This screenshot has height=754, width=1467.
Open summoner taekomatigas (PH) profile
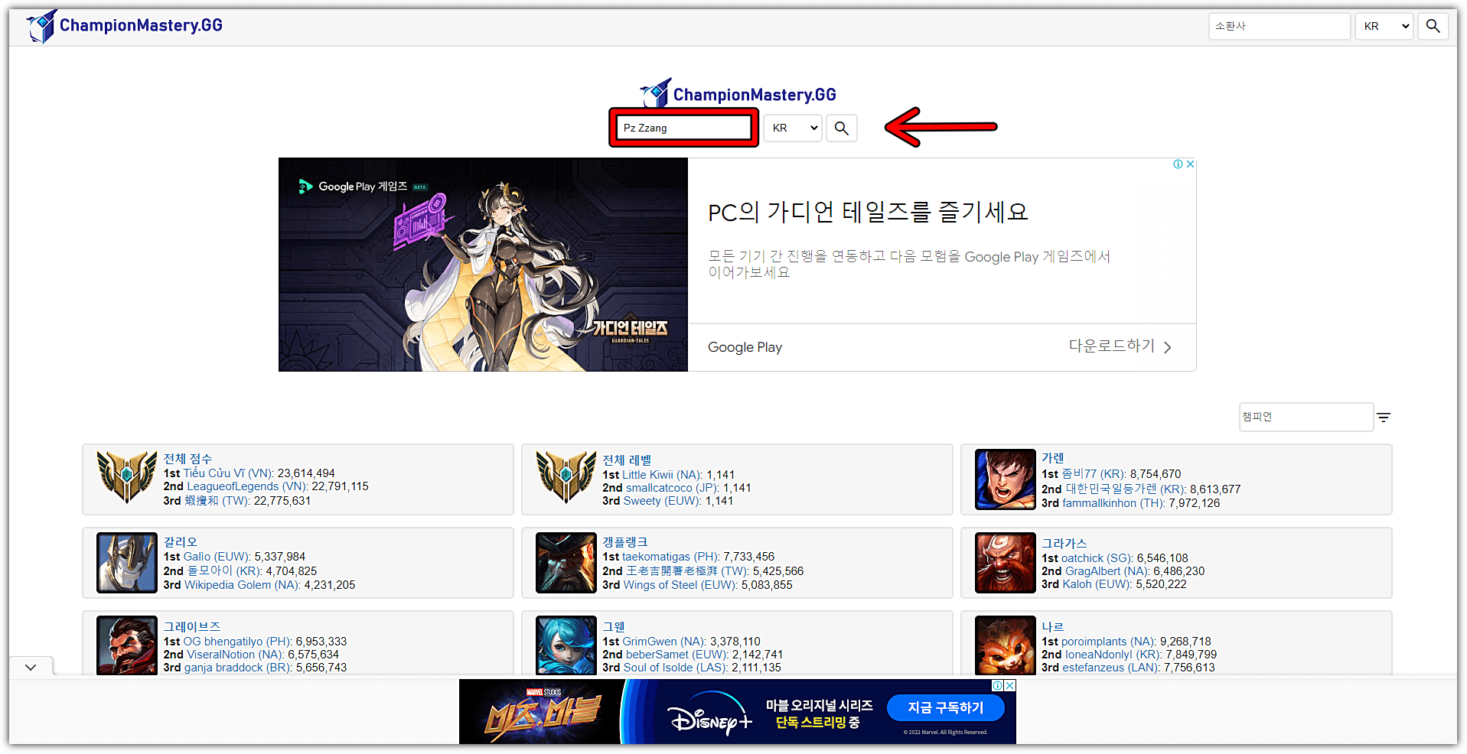(671, 557)
